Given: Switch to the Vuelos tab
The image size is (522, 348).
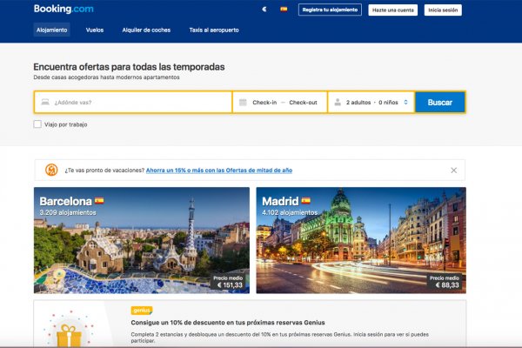Looking at the screenshot, I should 95,30.
